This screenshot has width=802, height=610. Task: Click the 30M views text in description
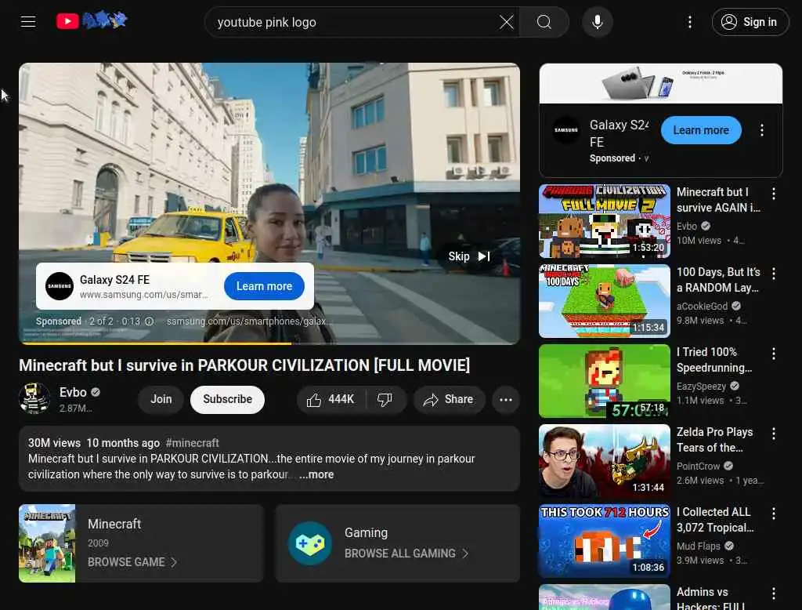point(54,443)
